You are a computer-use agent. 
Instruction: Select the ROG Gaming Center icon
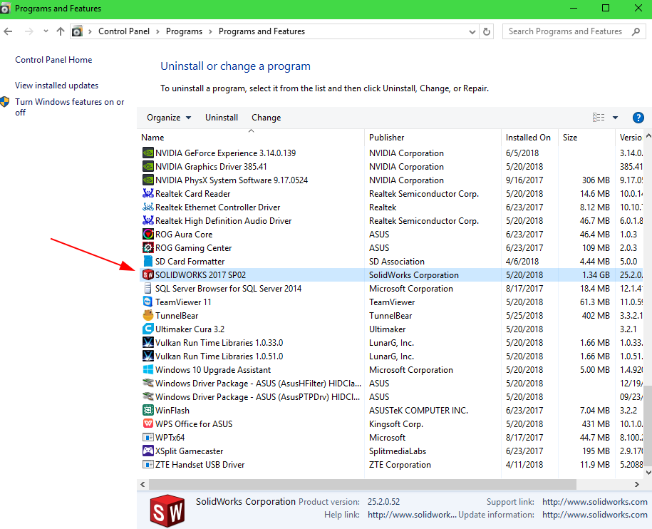click(x=148, y=248)
